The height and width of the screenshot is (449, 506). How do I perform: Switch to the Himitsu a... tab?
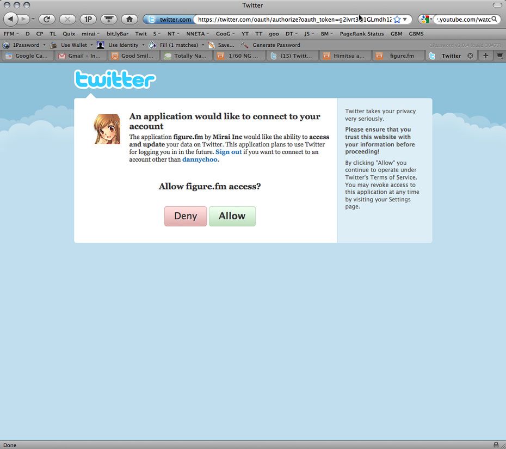tap(345, 56)
